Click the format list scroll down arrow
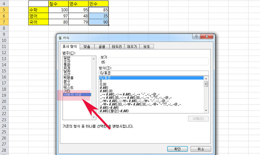Screen dimensions: 260x155 206,111
